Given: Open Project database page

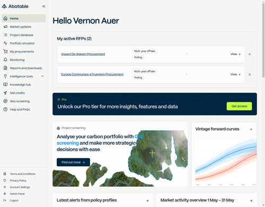Looking at the screenshot, I should (x=24, y=35).
